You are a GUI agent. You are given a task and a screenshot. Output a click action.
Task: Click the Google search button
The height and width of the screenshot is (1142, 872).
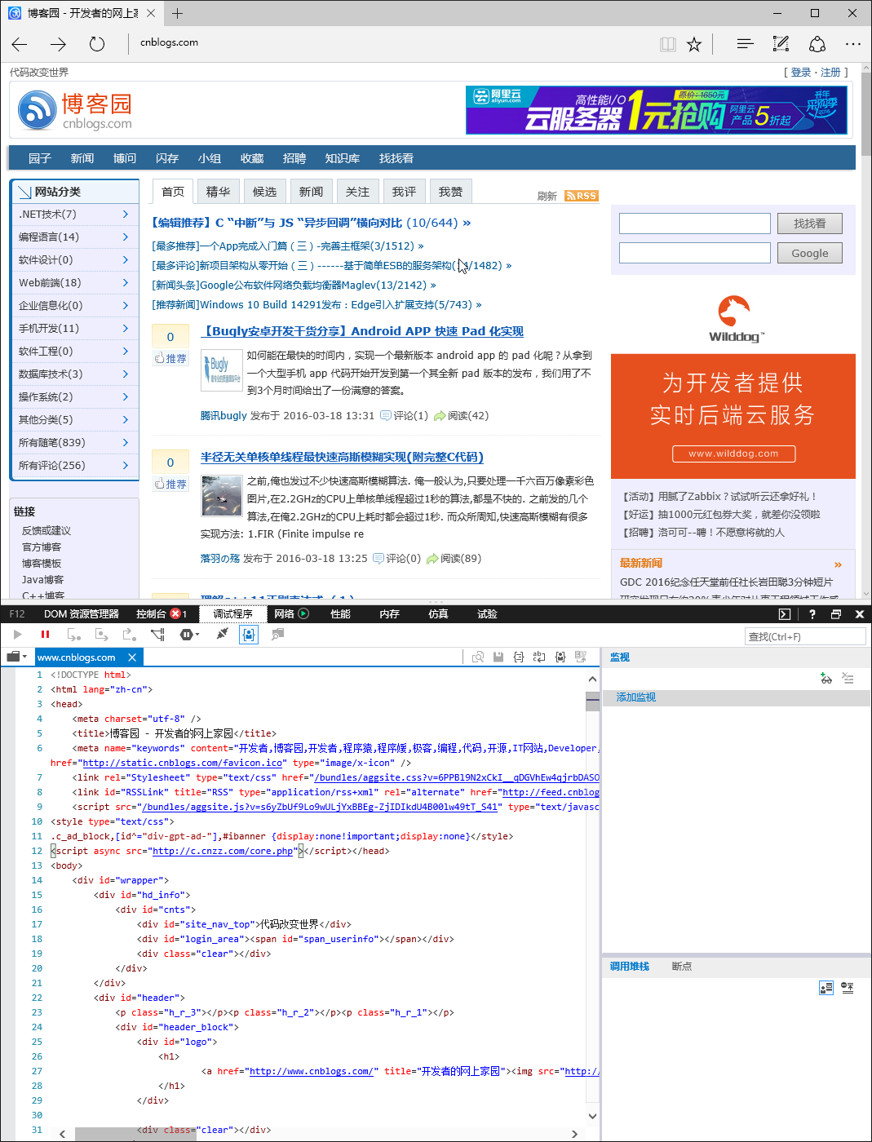(809, 254)
